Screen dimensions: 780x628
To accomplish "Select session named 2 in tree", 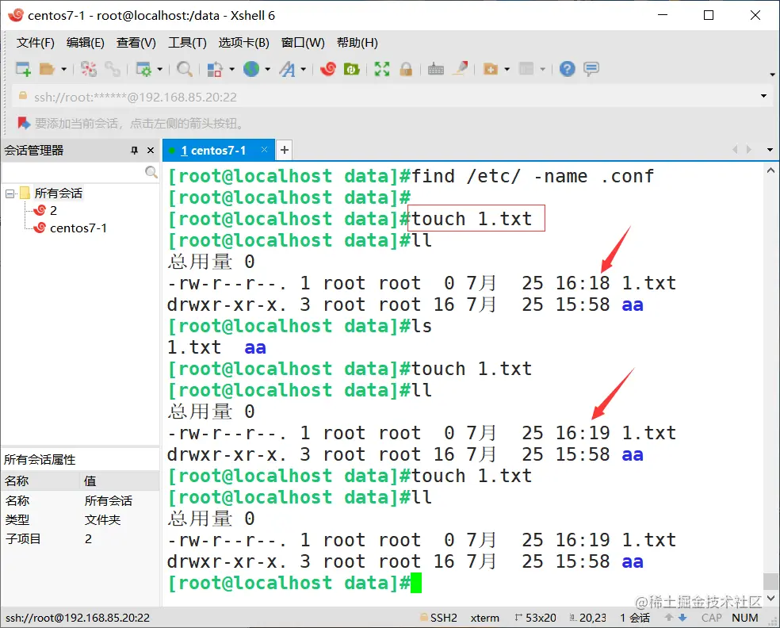I will [53, 210].
